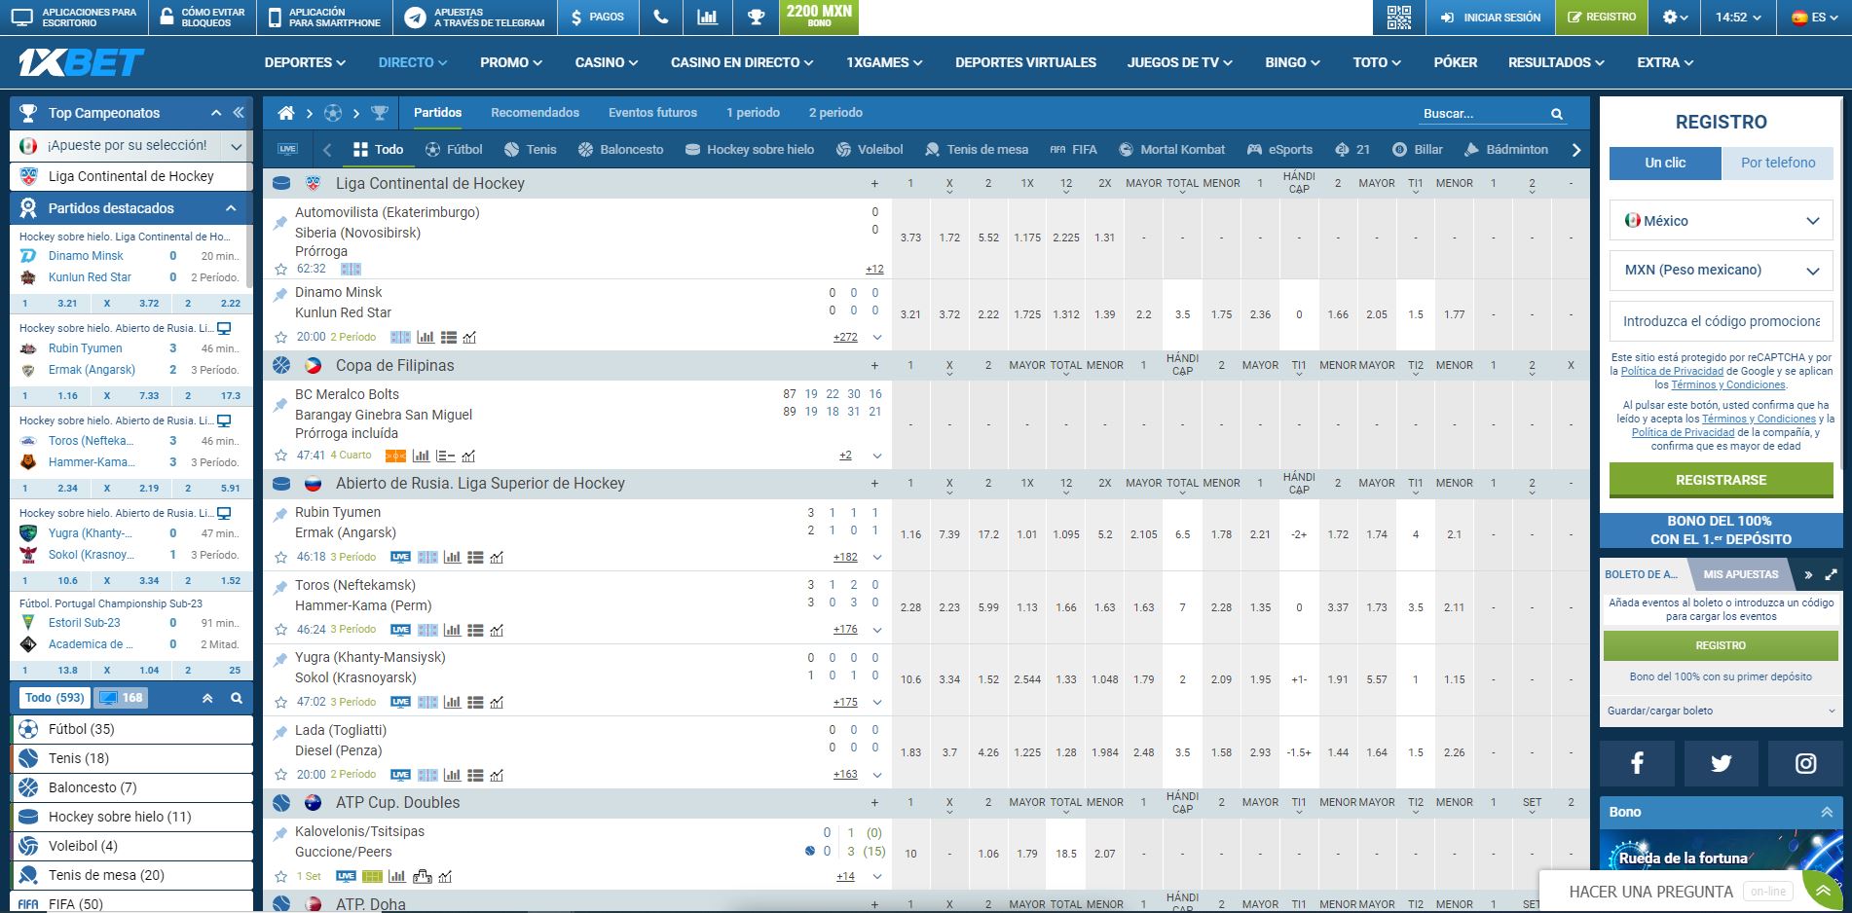Toggle the live stream filter showing 168
This screenshot has height=913, width=1852.
122,698
